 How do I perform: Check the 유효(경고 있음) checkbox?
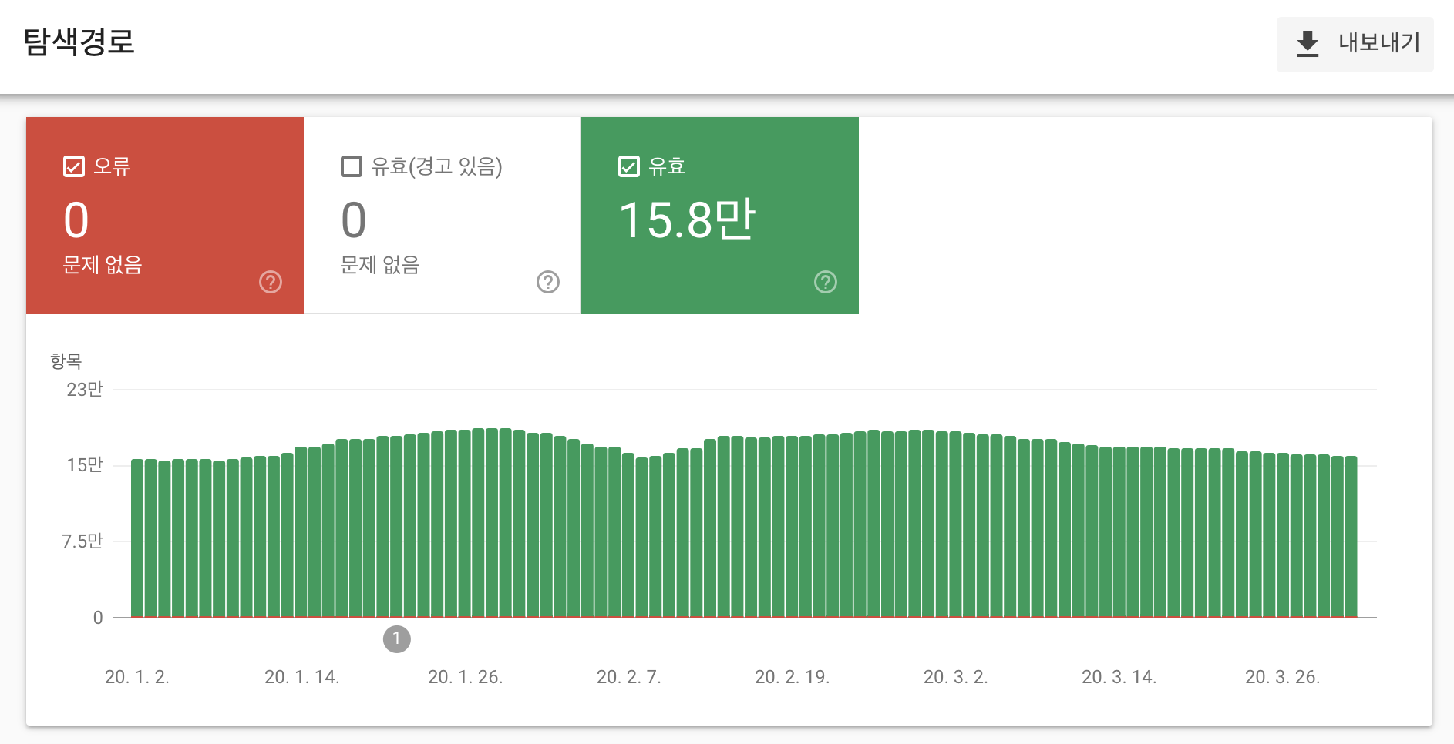(x=352, y=166)
